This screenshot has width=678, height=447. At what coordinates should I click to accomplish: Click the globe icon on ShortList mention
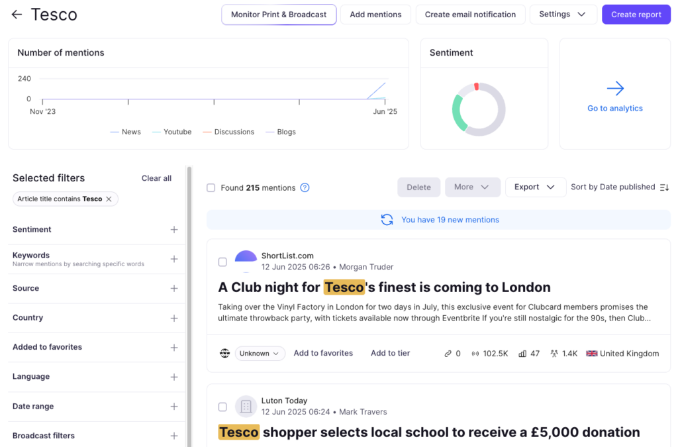tap(224, 354)
